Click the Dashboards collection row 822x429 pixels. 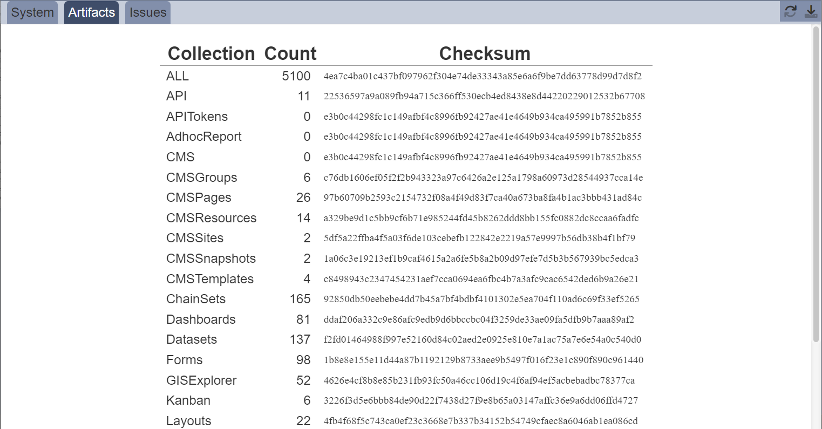click(406, 319)
